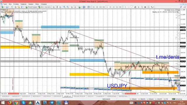Viewport: 187px width, 105px height.
Task: Click the profiles icon
Action: click(x=7, y=7)
